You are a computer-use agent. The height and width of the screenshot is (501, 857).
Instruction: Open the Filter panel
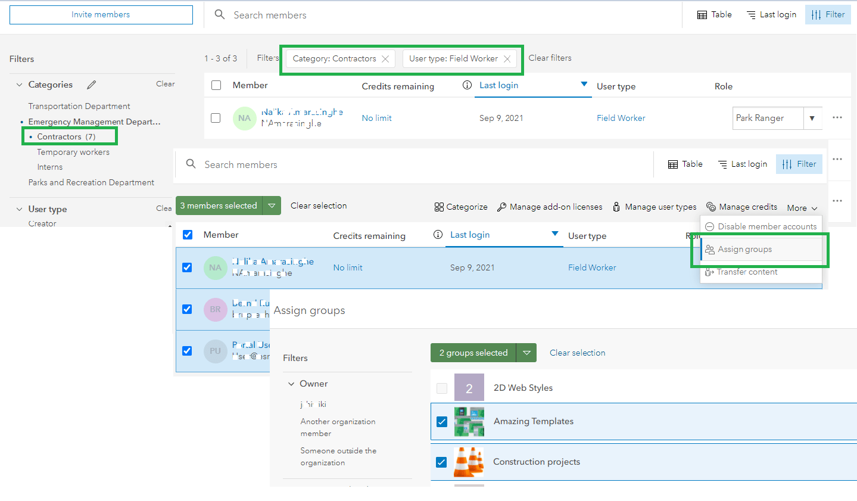[x=828, y=14]
